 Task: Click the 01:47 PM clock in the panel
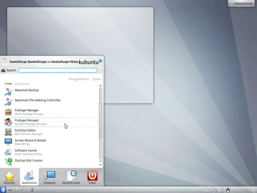(x=244, y=190)
